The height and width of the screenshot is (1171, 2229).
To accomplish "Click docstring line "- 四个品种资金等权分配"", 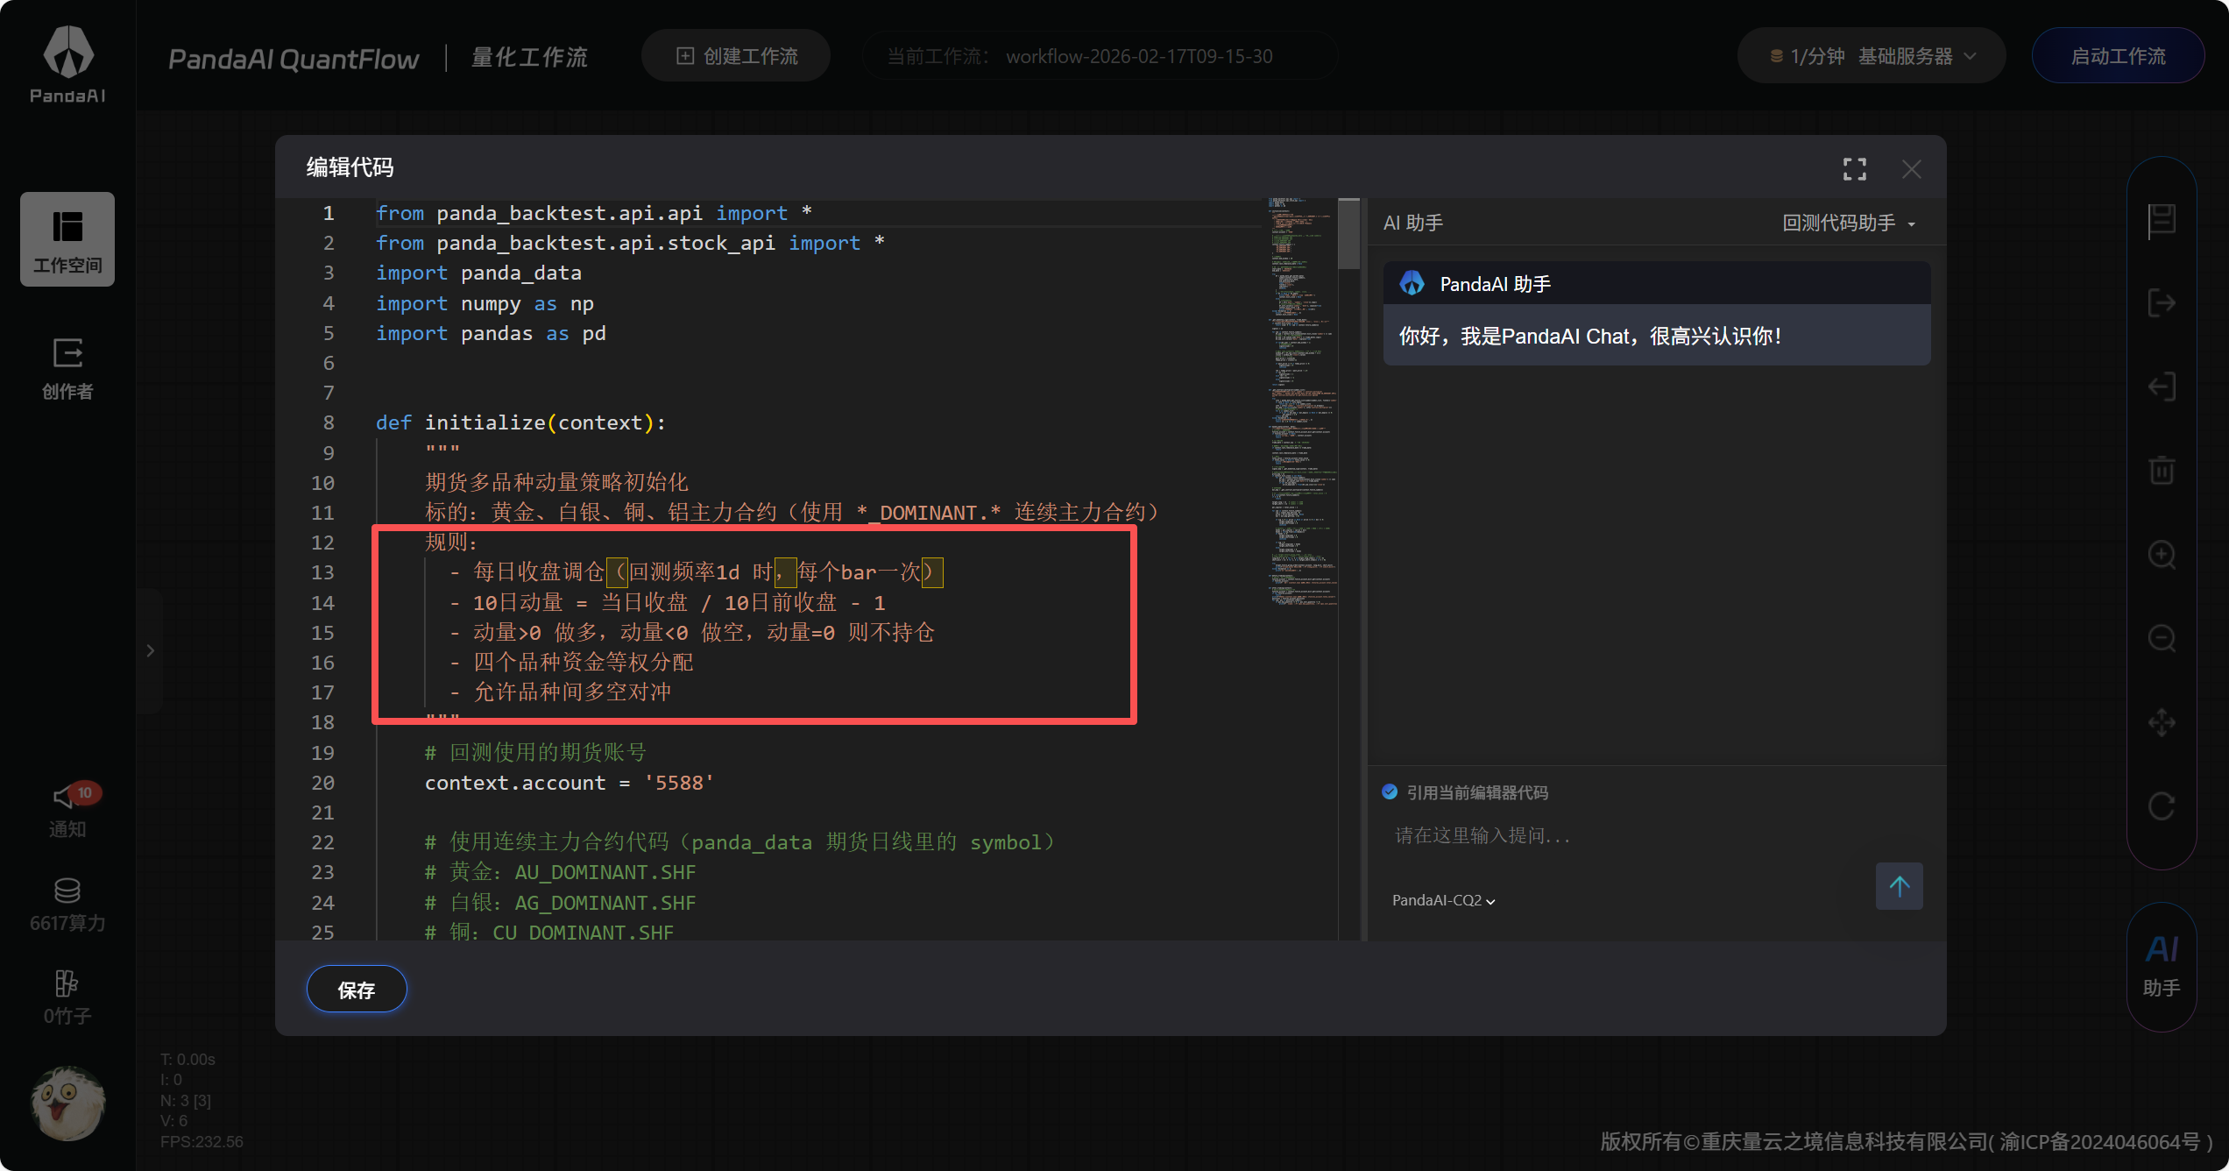I will click(571, 662).
